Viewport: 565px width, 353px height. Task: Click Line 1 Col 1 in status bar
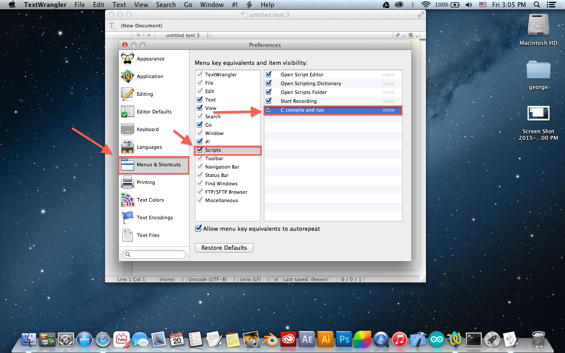tap(131, 279)
